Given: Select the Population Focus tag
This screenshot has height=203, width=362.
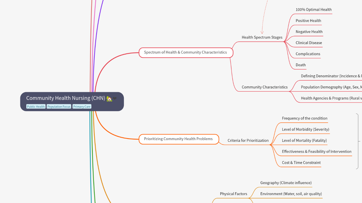Looking at the screenshot, I should point(59,107).
